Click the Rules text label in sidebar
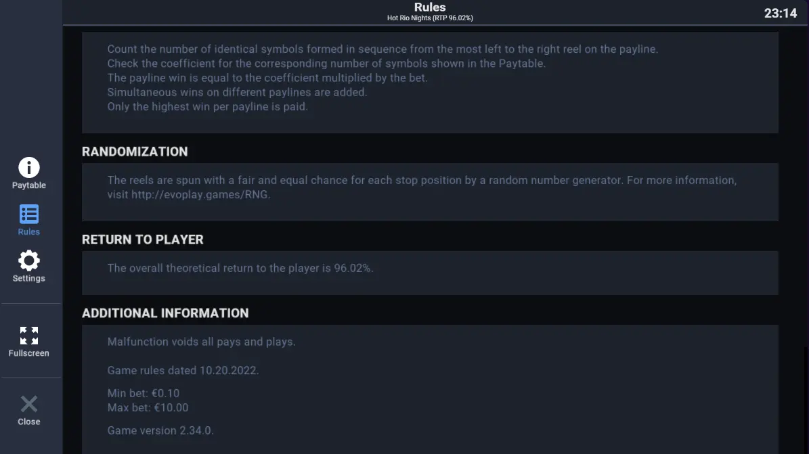 pos(29,231)
